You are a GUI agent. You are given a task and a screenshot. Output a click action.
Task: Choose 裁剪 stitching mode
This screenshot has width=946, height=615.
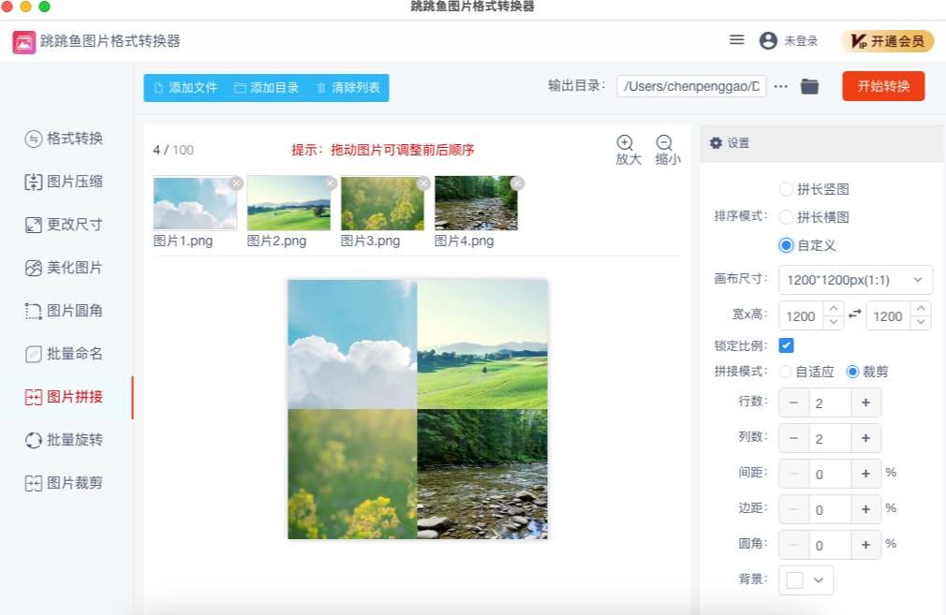(x=852, y=372)
